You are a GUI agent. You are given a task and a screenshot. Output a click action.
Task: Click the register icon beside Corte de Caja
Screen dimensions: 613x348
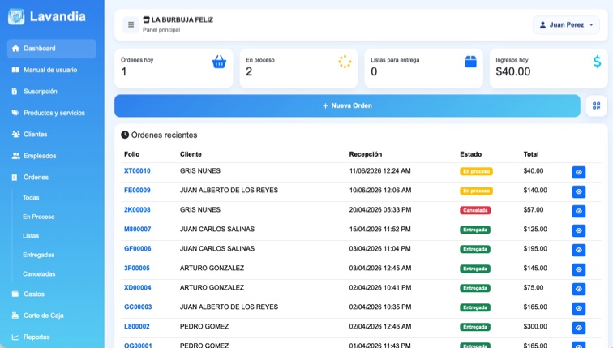(x=15, y=316)
